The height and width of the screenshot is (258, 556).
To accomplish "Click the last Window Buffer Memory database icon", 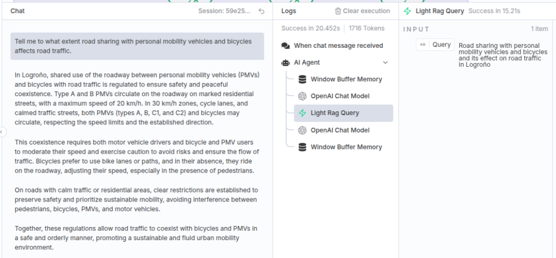I will tap(302, 147).
